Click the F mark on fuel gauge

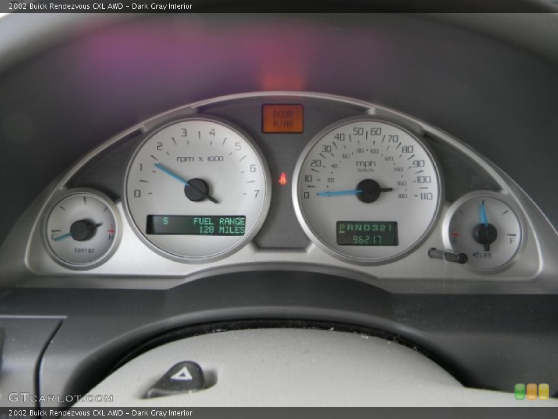(x=512, y=240)
